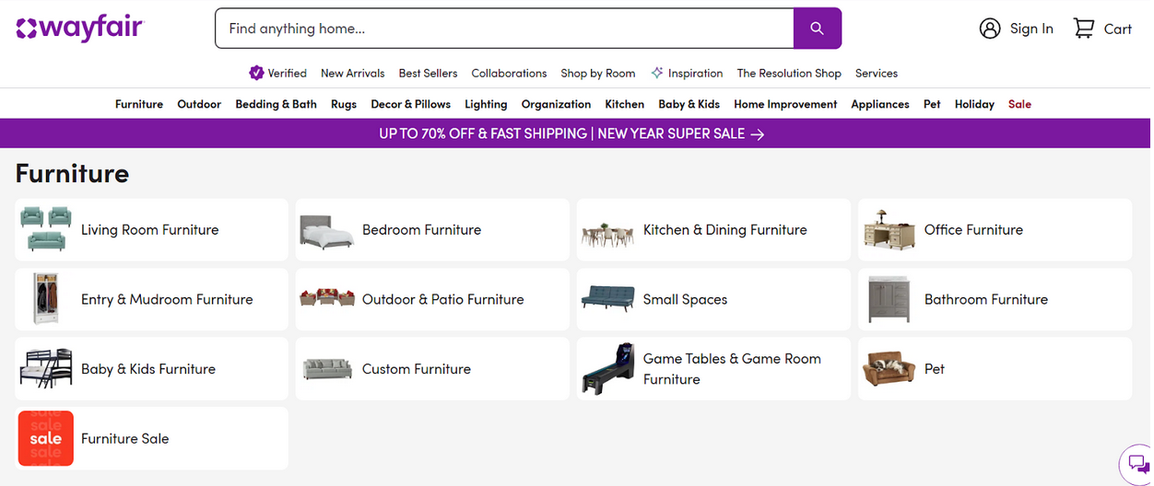The height and width of the screenshot is (486, 1154).
Task: Click the Inspiration sparkle icon
Action: tap(657, 73)
